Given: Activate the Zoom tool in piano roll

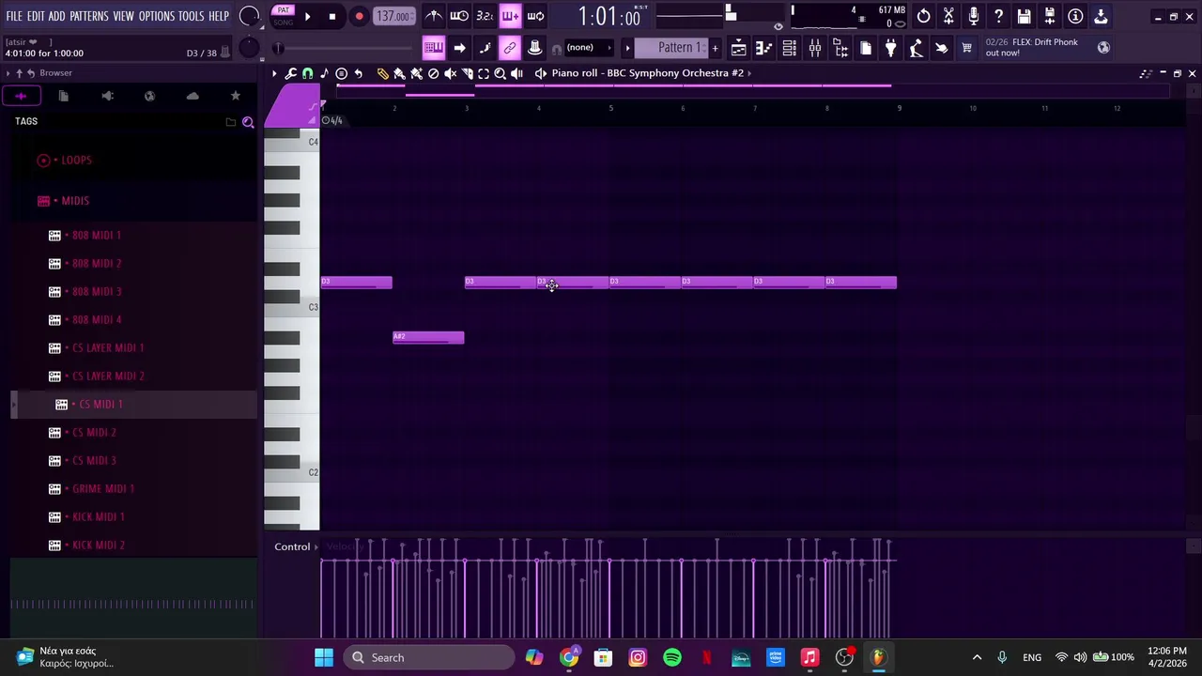Looking at the screenshot, I should pos(500,73).
